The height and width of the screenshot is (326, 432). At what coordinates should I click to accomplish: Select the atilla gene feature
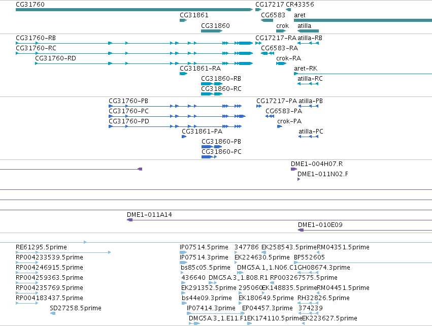[x=308, y=31]
